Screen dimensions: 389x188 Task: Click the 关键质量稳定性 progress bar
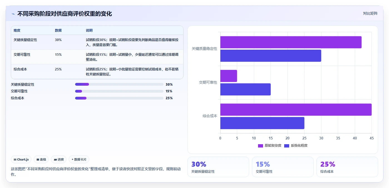[119, 84]
